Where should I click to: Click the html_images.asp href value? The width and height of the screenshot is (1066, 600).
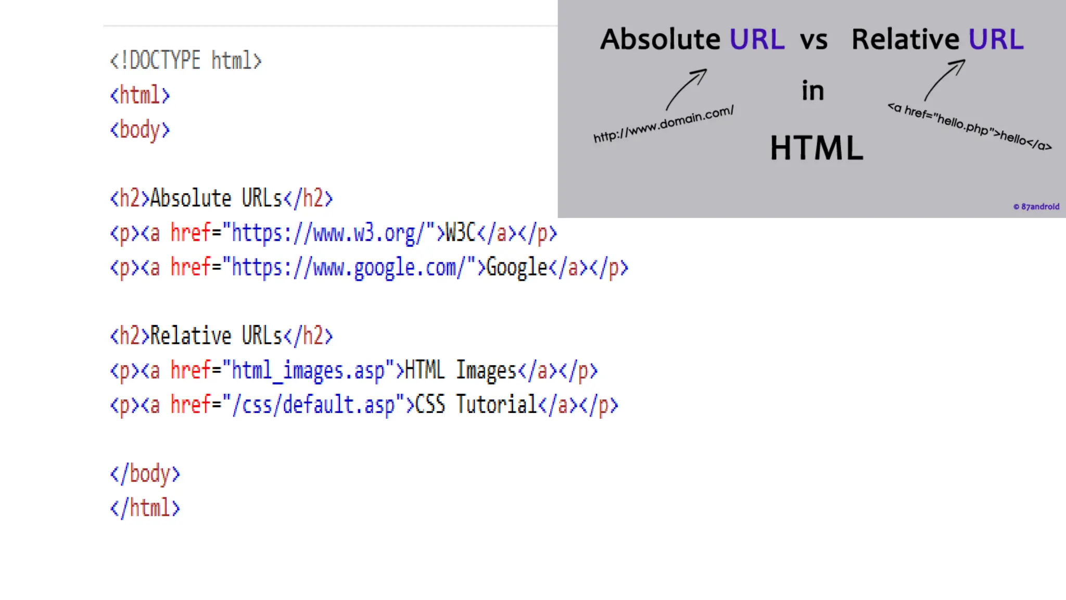tap(308, 371)
